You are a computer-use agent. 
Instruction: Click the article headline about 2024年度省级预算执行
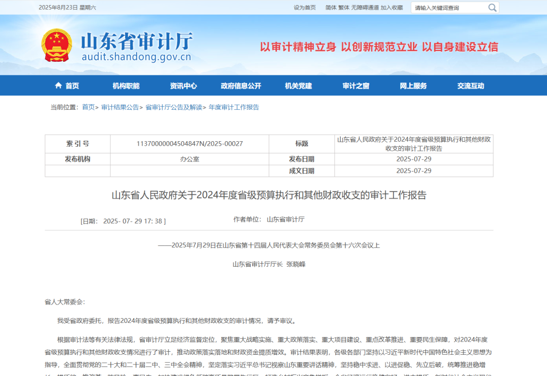click(x=269, y=195)
